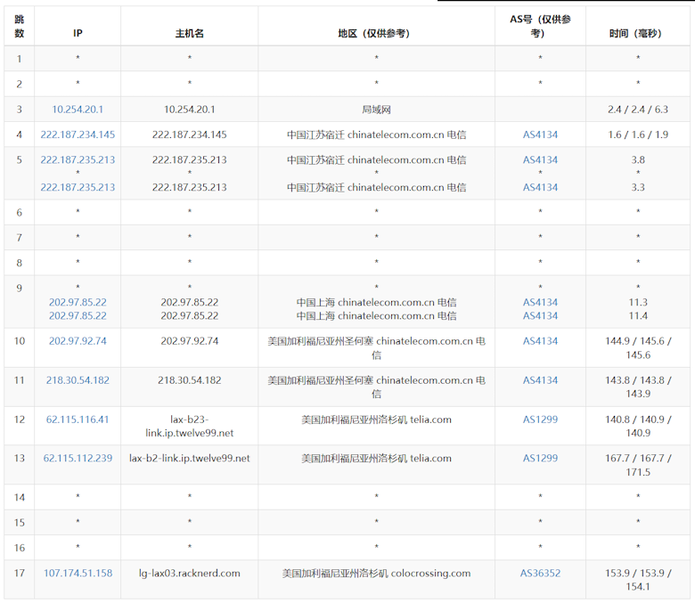Open the 10.254.20.1 IP link

coord(78,110)
